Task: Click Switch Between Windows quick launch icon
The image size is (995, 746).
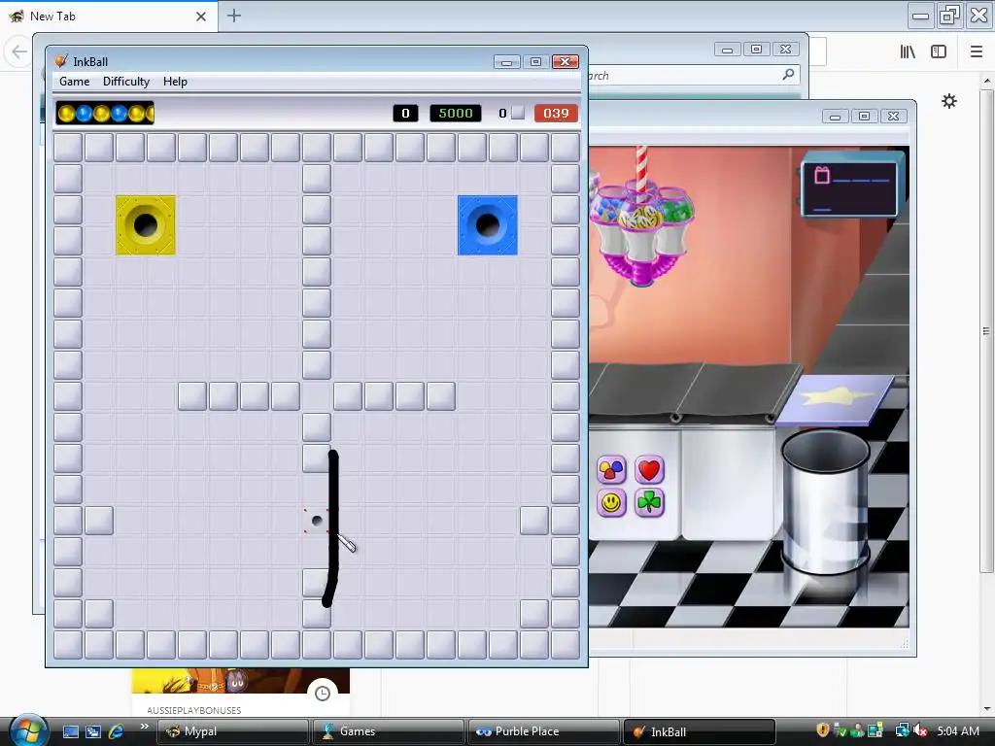Action: [x=92, y=731]
